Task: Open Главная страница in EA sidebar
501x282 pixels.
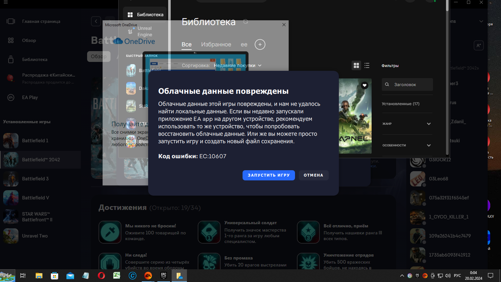Action: 40,21
